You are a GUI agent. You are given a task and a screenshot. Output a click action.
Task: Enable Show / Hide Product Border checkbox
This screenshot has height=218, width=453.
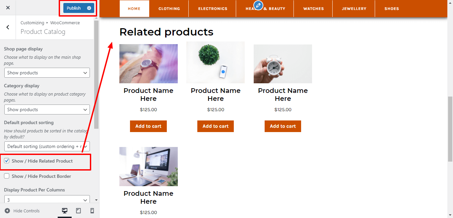7,176
